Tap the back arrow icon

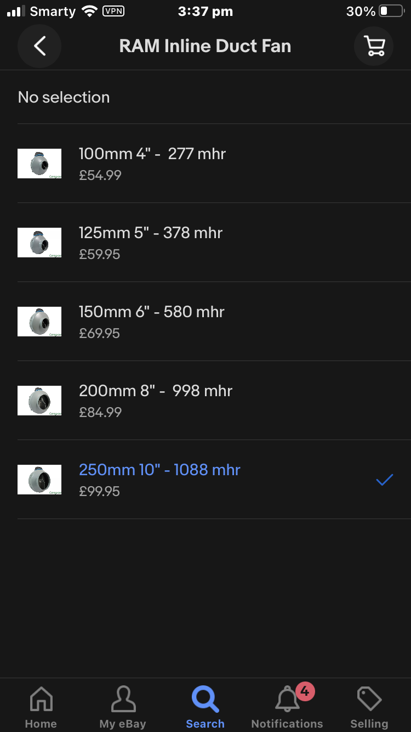tap(39, 46)
